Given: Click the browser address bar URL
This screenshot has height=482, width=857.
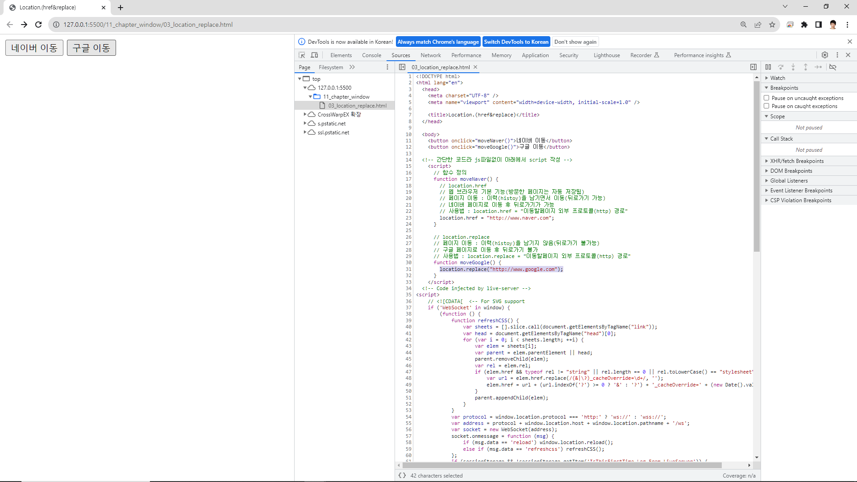Looking at the screenshot, I should pyautogui.click(x=148, y=25).
